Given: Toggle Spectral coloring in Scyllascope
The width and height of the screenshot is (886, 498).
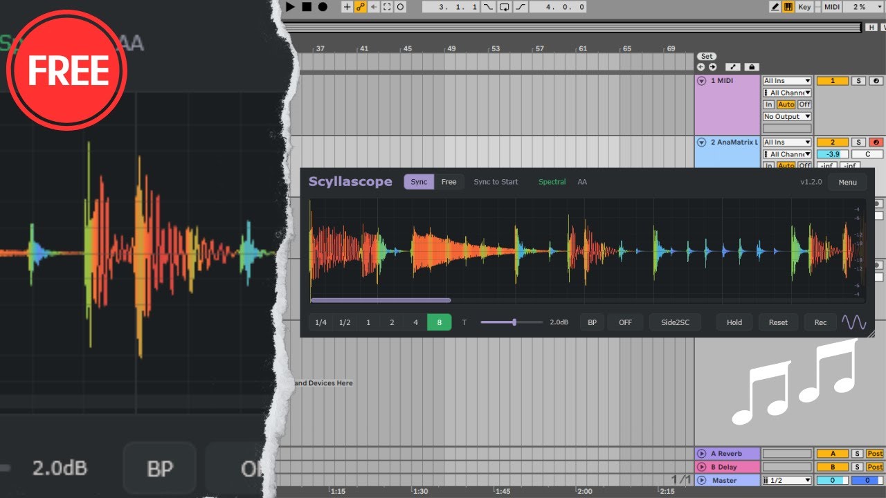Looking at the screenshot, I should (552, 182).
